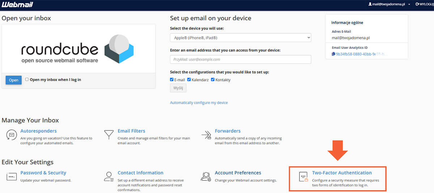434x193 pixels.
Task: Enable "Open my inbox when I log in"
Action: click(27, 80)
